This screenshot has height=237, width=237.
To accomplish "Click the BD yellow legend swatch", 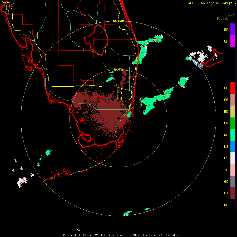I will coord(233,112).
